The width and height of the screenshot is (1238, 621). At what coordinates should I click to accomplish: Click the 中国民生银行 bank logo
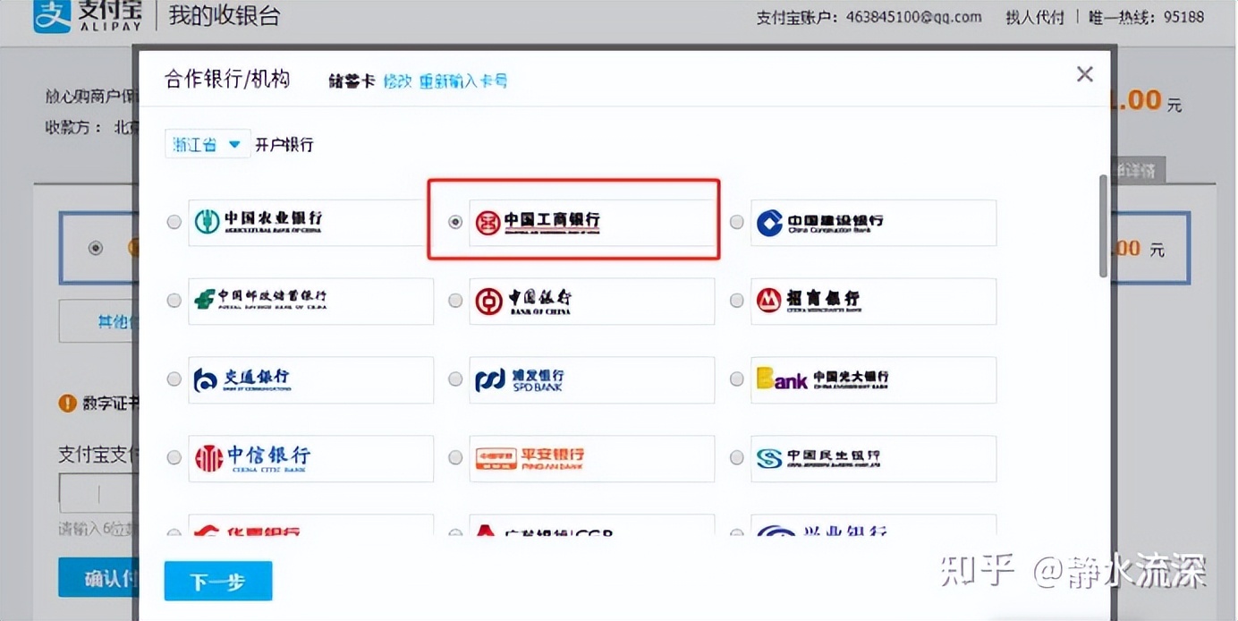(819, 457)
